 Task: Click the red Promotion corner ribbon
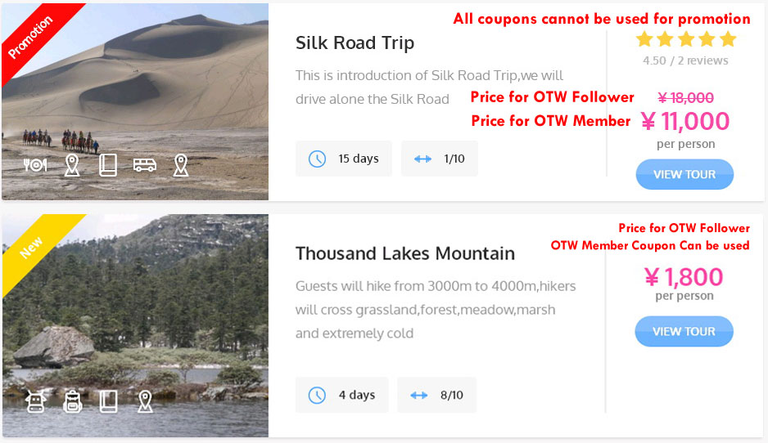click(x=31, y=37)
